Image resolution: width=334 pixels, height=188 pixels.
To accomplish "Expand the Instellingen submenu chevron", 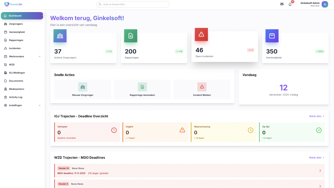I will [x=40, y=105].
